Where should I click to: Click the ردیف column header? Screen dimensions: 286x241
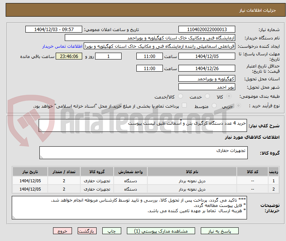[273, 172]
